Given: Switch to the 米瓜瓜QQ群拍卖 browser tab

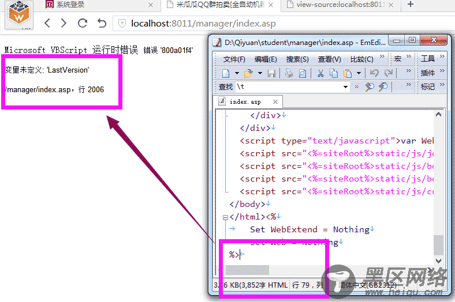Looking at the screenshot, I should [220, 5].
